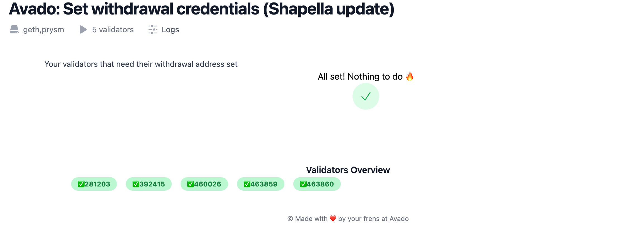Viewport: 638px width, 231px height.
Task: Select validator badge 281203
Action: point(94,184)
